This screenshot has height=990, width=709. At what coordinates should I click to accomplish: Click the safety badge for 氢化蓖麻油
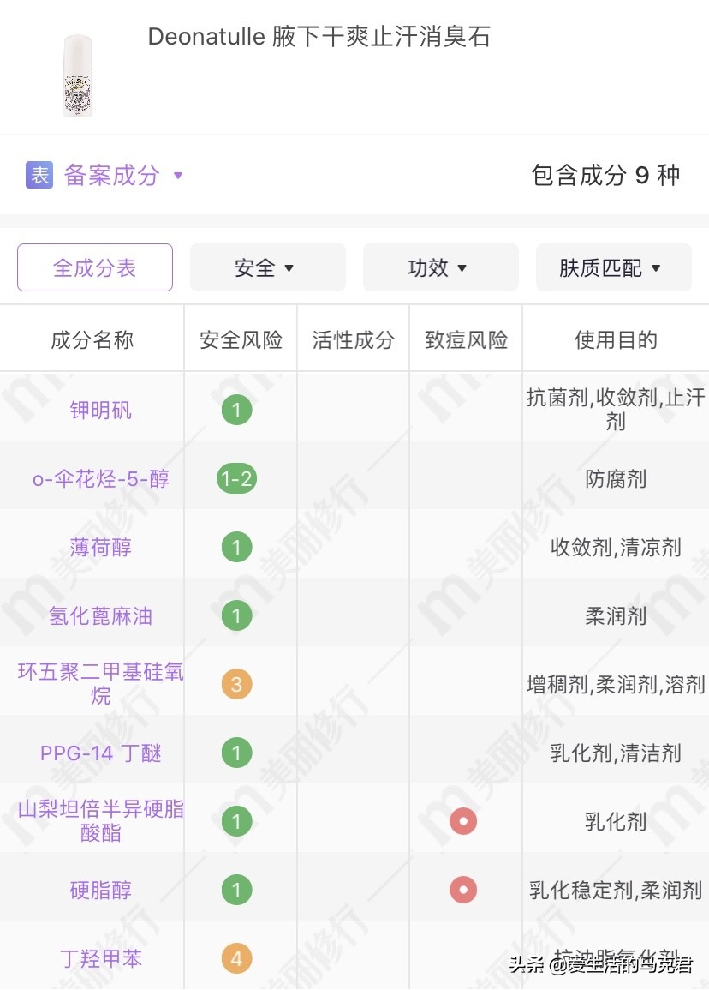[237, 615]
